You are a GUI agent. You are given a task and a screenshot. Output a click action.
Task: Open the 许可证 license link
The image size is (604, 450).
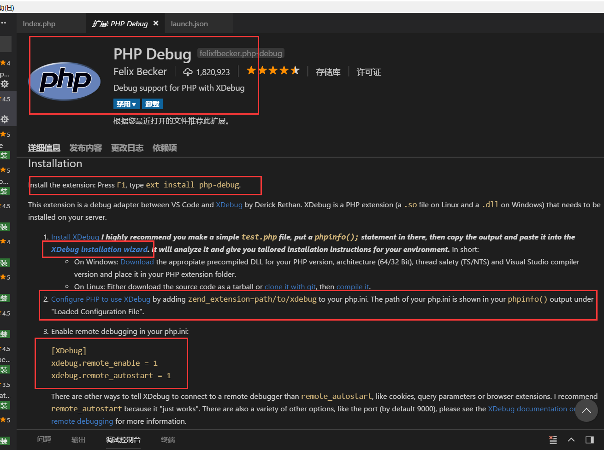369,72
